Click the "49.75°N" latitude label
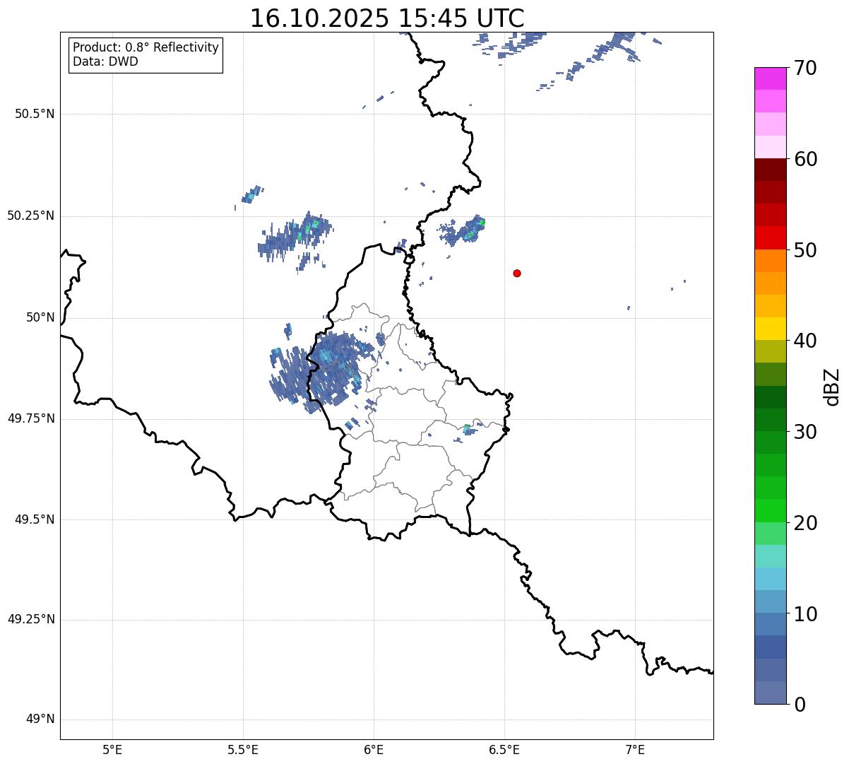The height and width of the screenshot is (764, 849). [31, 418]
